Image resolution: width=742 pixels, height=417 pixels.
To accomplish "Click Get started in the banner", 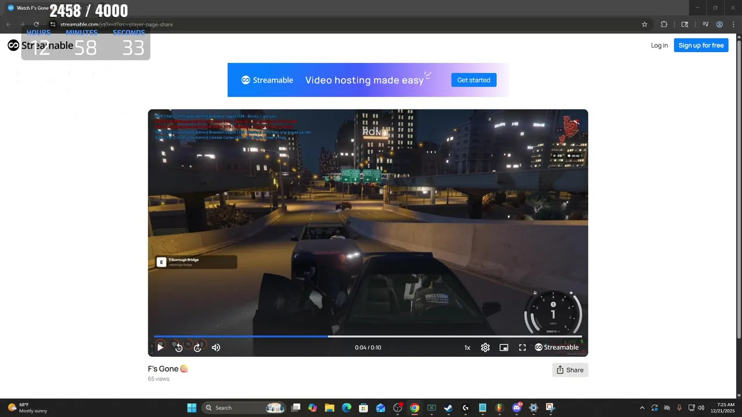I will click(x=474, y=80).
